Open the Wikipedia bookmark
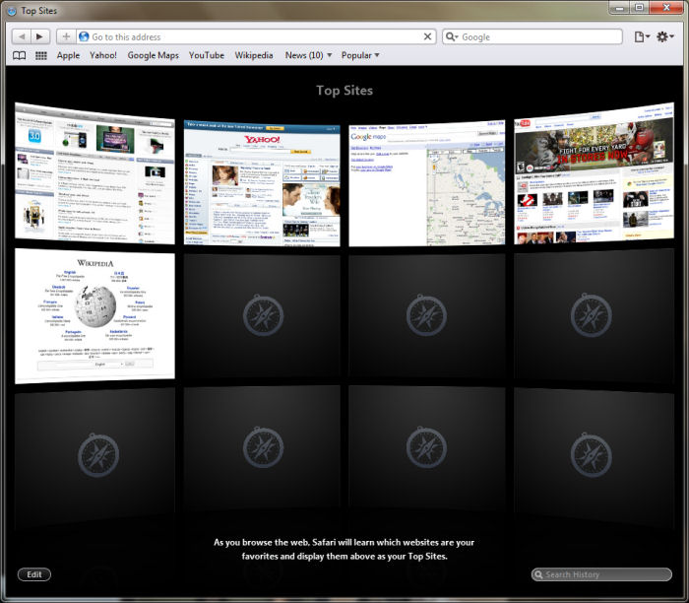Image resolution: width=689 pixels, height=603 pixels. pos(254,55)
